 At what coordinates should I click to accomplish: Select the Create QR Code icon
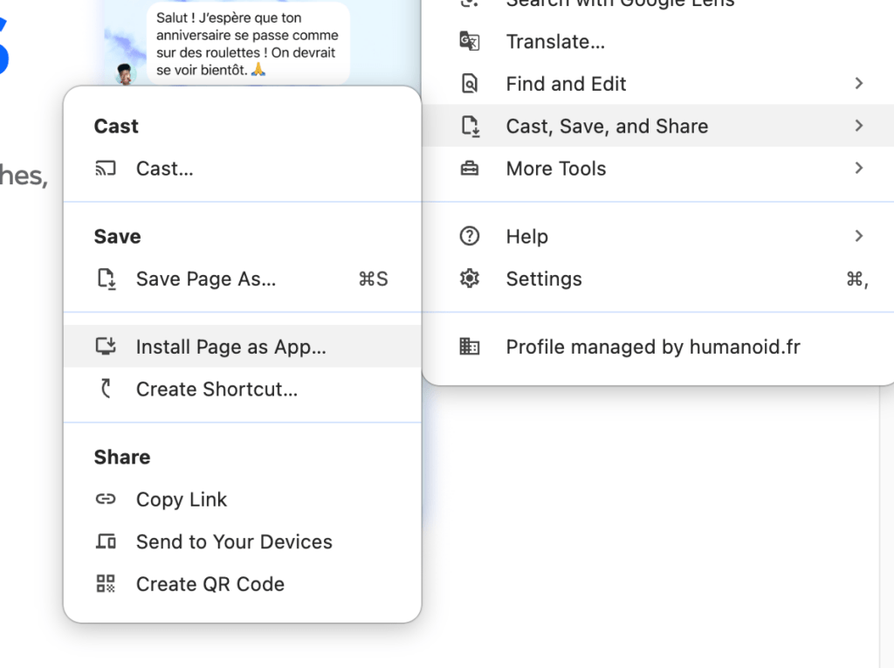(x=106, y=583)
